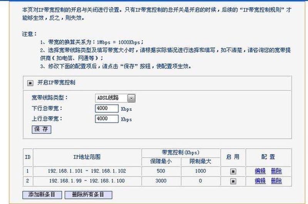Click the 保障最小 value 500
Image resolution: width=308 pixels, height=204 pixels.
click(x=161, y=171)
